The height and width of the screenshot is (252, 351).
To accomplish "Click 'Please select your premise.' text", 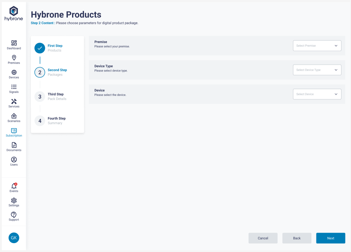I will [x=112, y=47].
